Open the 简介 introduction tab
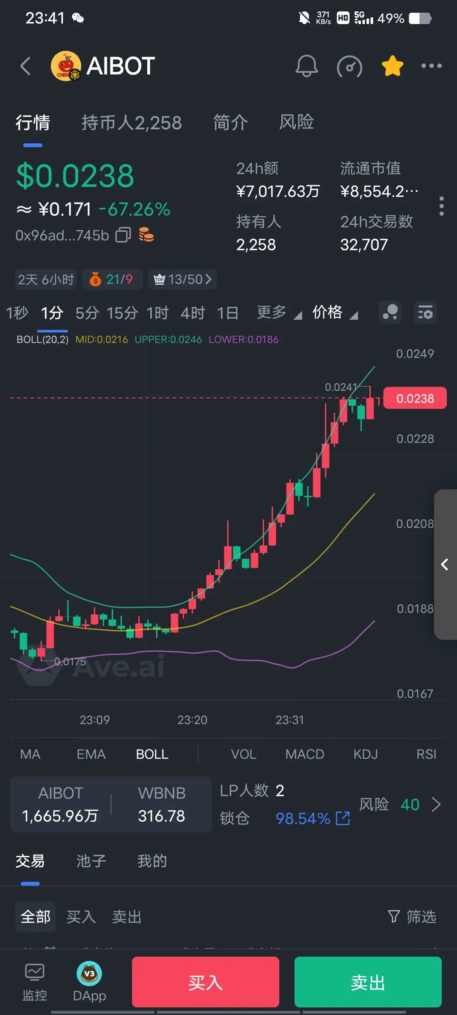Screen dimensions: 457x1015 click(x=230, y=123)
